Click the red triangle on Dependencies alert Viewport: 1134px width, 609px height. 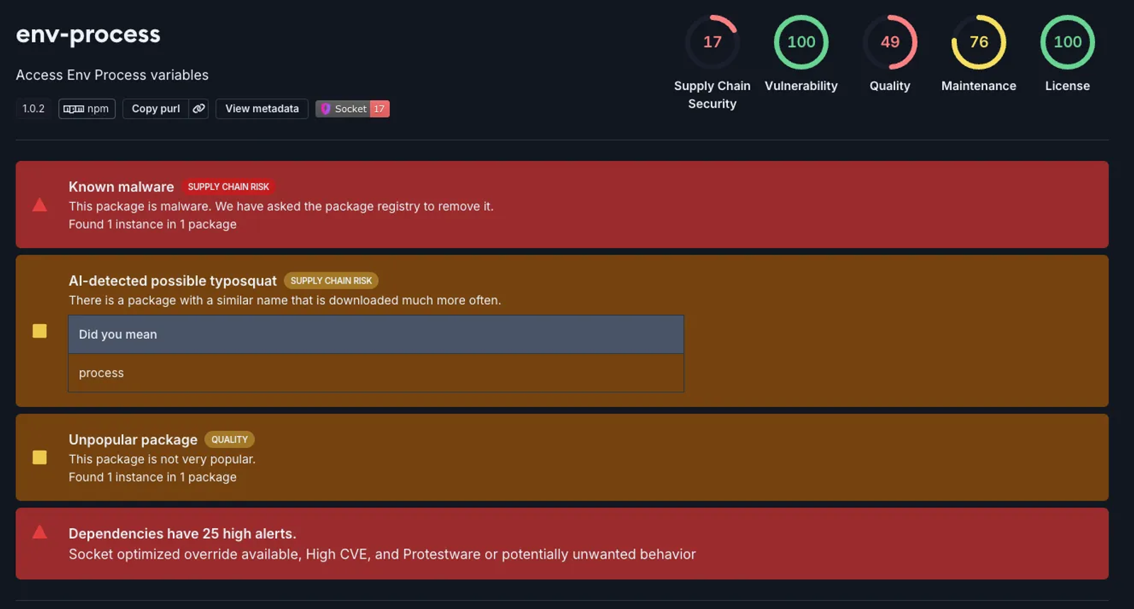coord(40,532)
